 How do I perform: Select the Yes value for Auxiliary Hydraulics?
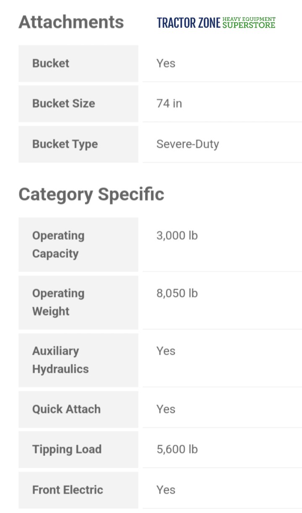(166, 351)
